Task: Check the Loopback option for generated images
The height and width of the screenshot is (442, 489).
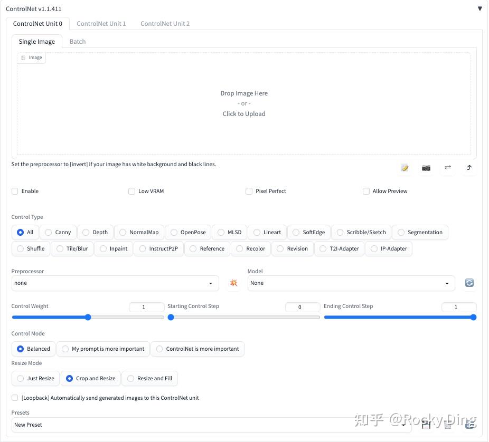Action: tap(14, 398)
